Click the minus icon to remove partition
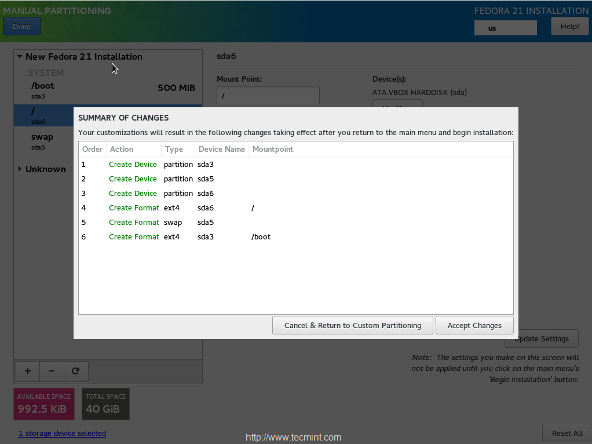 tap(52, 371)
